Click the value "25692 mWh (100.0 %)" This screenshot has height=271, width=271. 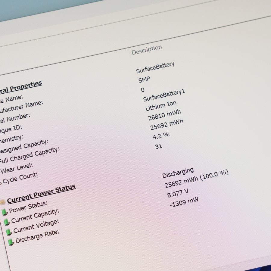[x=197, y=179]
